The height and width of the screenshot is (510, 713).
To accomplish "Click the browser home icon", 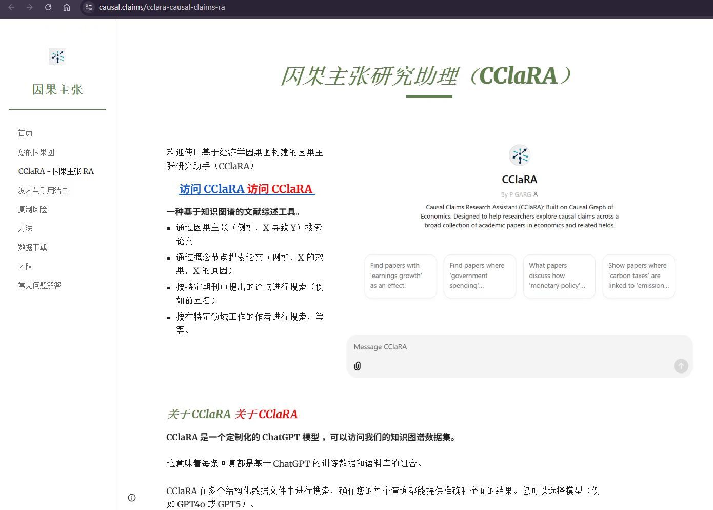I will tap(67, 7).
